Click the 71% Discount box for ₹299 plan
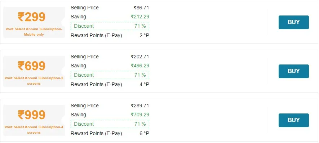This screenshot has width=319, height=143. coord(110,26)
